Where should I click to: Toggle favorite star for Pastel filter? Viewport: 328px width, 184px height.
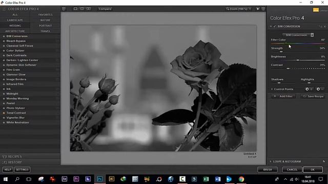[x=4, y=103]
